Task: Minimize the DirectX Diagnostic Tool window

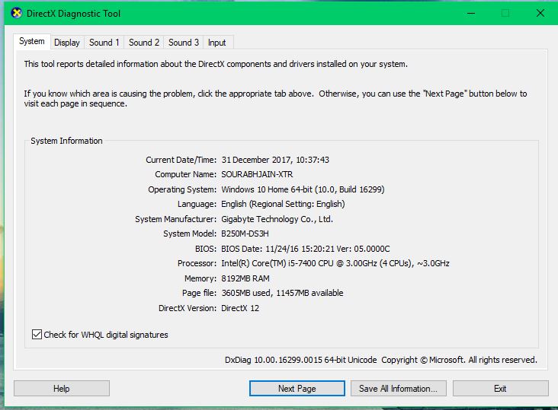Action: point(471,13)
